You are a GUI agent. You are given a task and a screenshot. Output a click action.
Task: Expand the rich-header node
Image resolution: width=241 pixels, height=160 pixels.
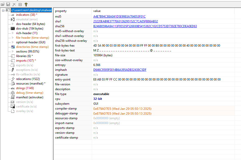click(x=13, y=33)
